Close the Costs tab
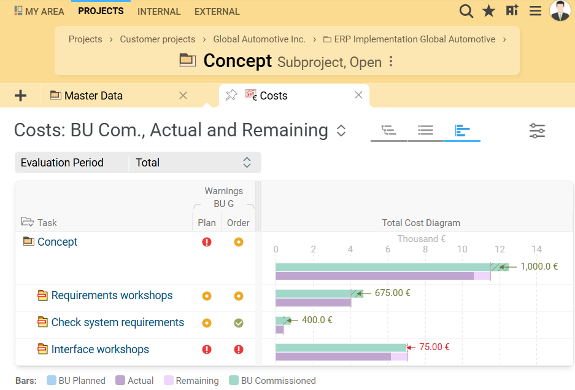This screenshot has height=390, width=575. [358, 95]
